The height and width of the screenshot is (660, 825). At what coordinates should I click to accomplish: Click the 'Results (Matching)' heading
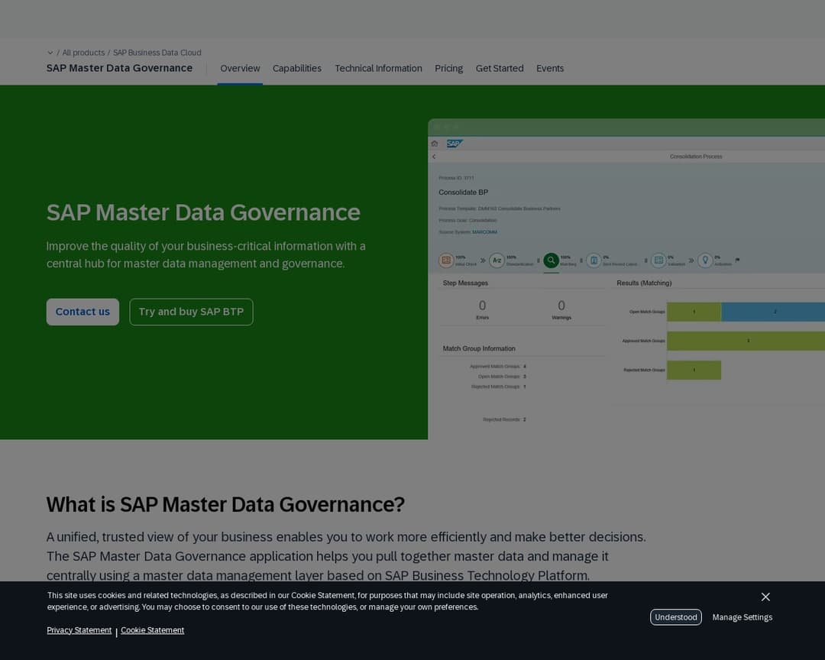[x=644, y=283]
